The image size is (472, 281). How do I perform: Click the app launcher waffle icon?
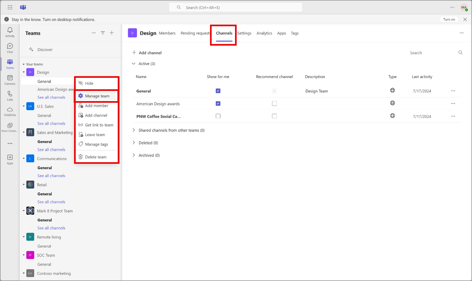(10, 7)
